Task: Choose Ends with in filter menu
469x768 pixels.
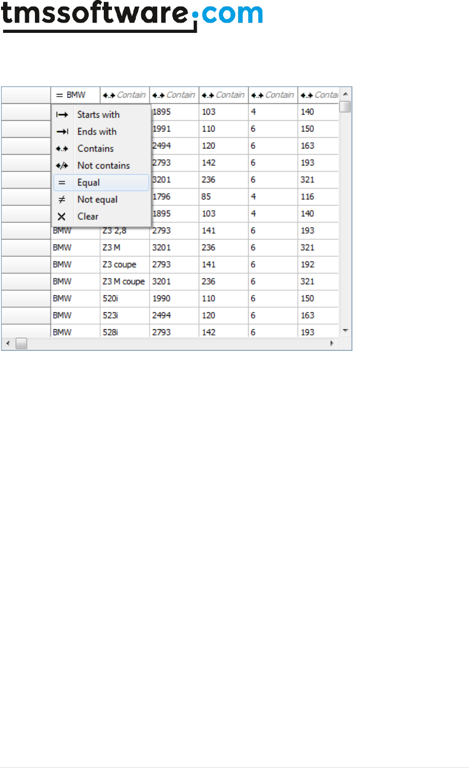Action: (x=101, y=132)
